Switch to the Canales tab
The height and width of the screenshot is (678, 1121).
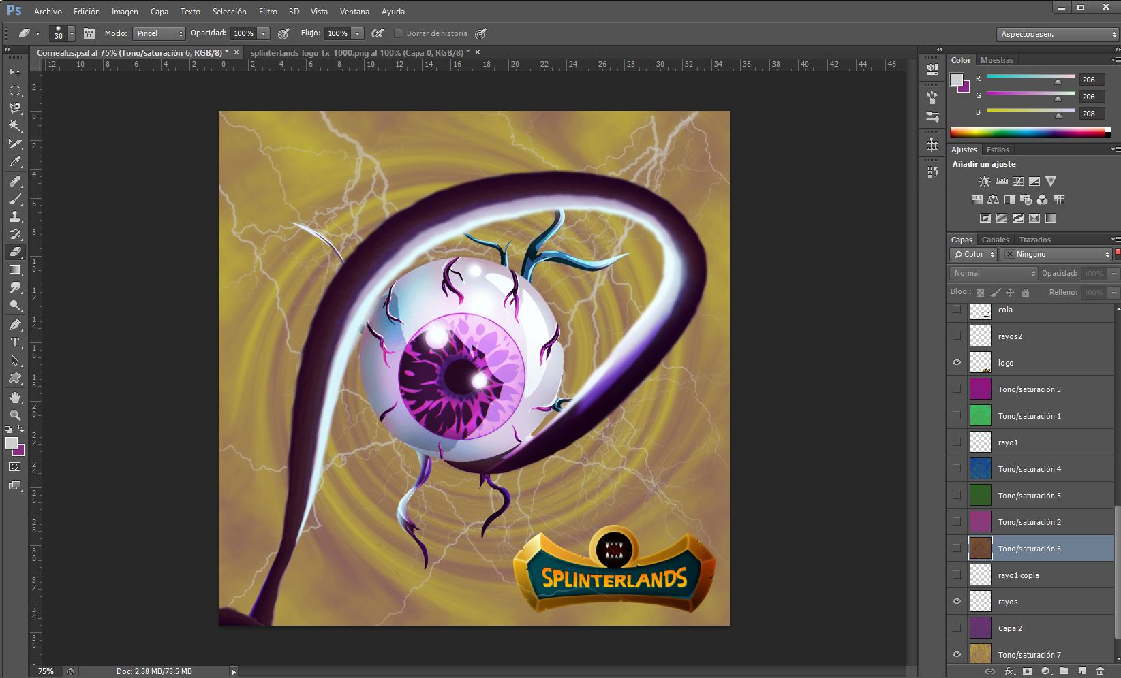pos(995,240)
